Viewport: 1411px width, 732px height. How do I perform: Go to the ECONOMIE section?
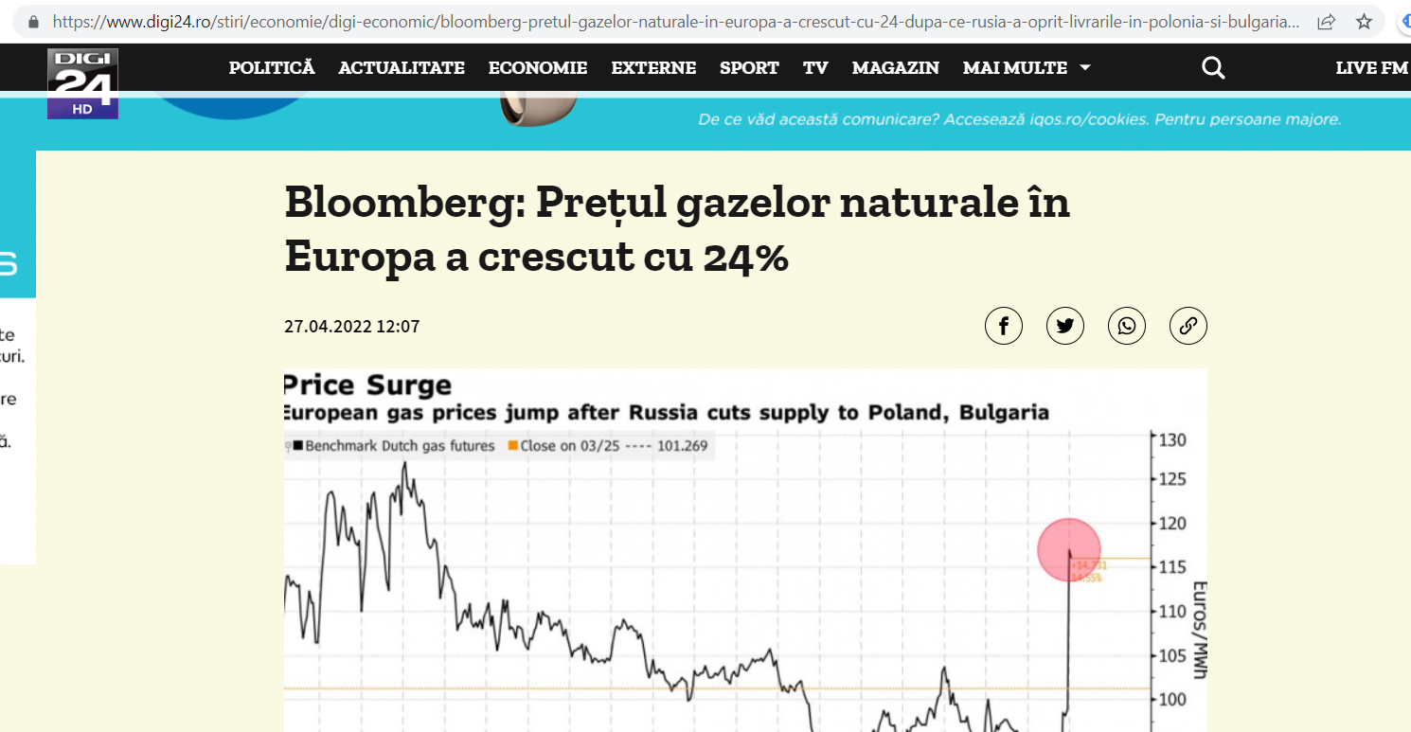538,68
